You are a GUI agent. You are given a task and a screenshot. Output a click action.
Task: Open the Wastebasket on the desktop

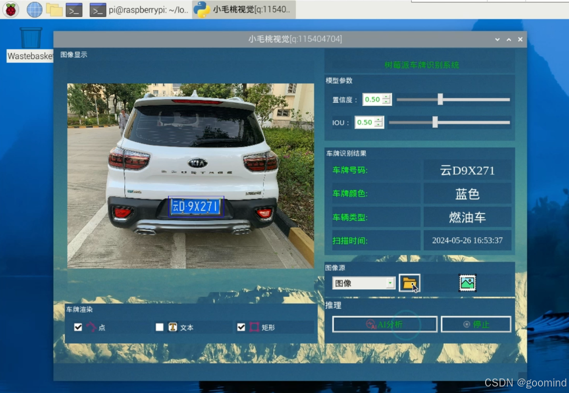(30, 44)
